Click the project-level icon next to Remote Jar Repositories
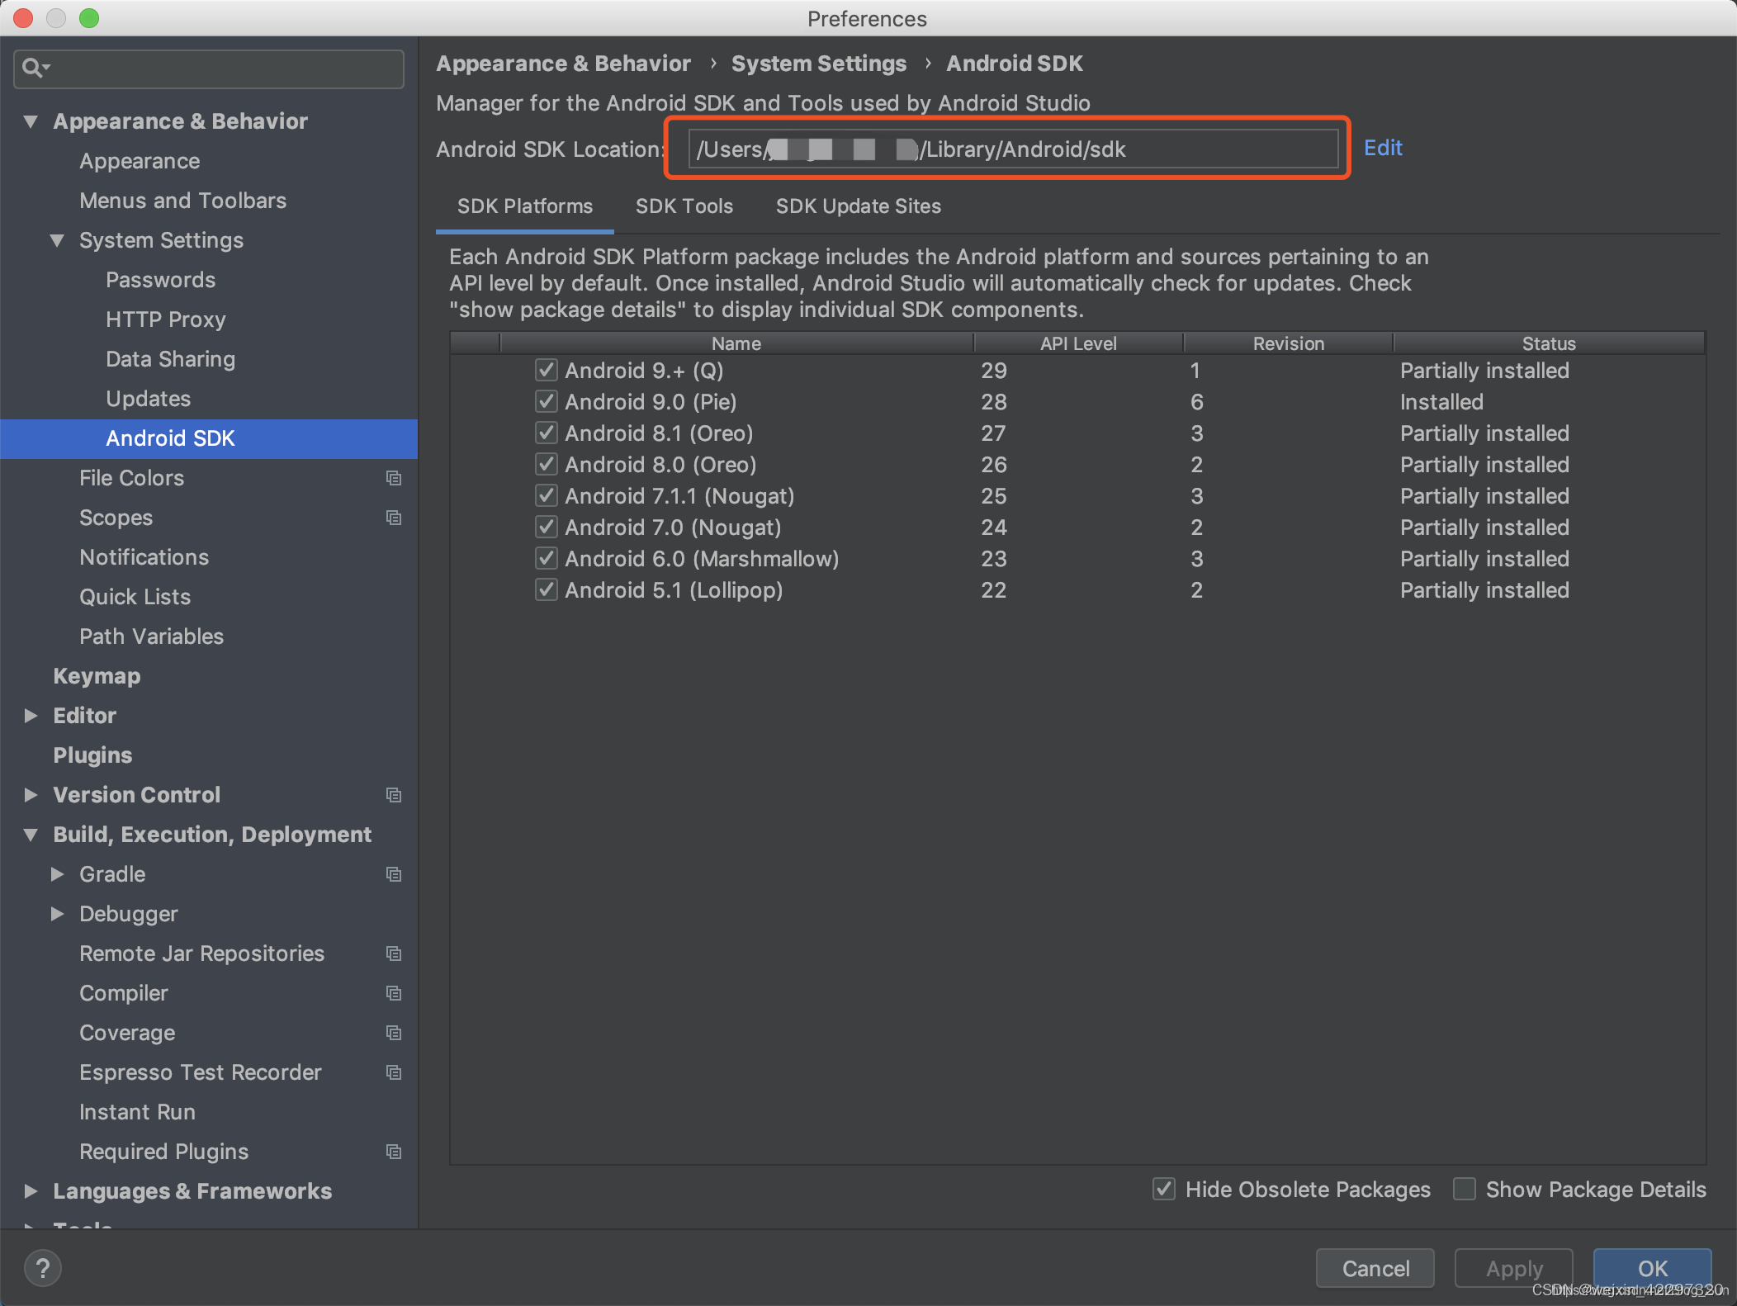Image resolution: width=1737 pixels, height=1306 pixels. [x=394, y=953]
